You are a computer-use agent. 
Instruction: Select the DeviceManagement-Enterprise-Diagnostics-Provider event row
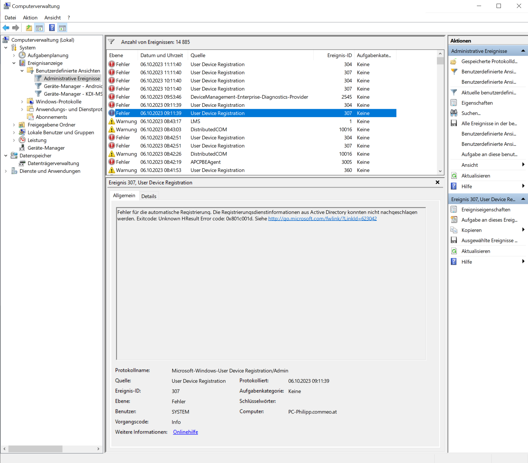tap(252, 97)
